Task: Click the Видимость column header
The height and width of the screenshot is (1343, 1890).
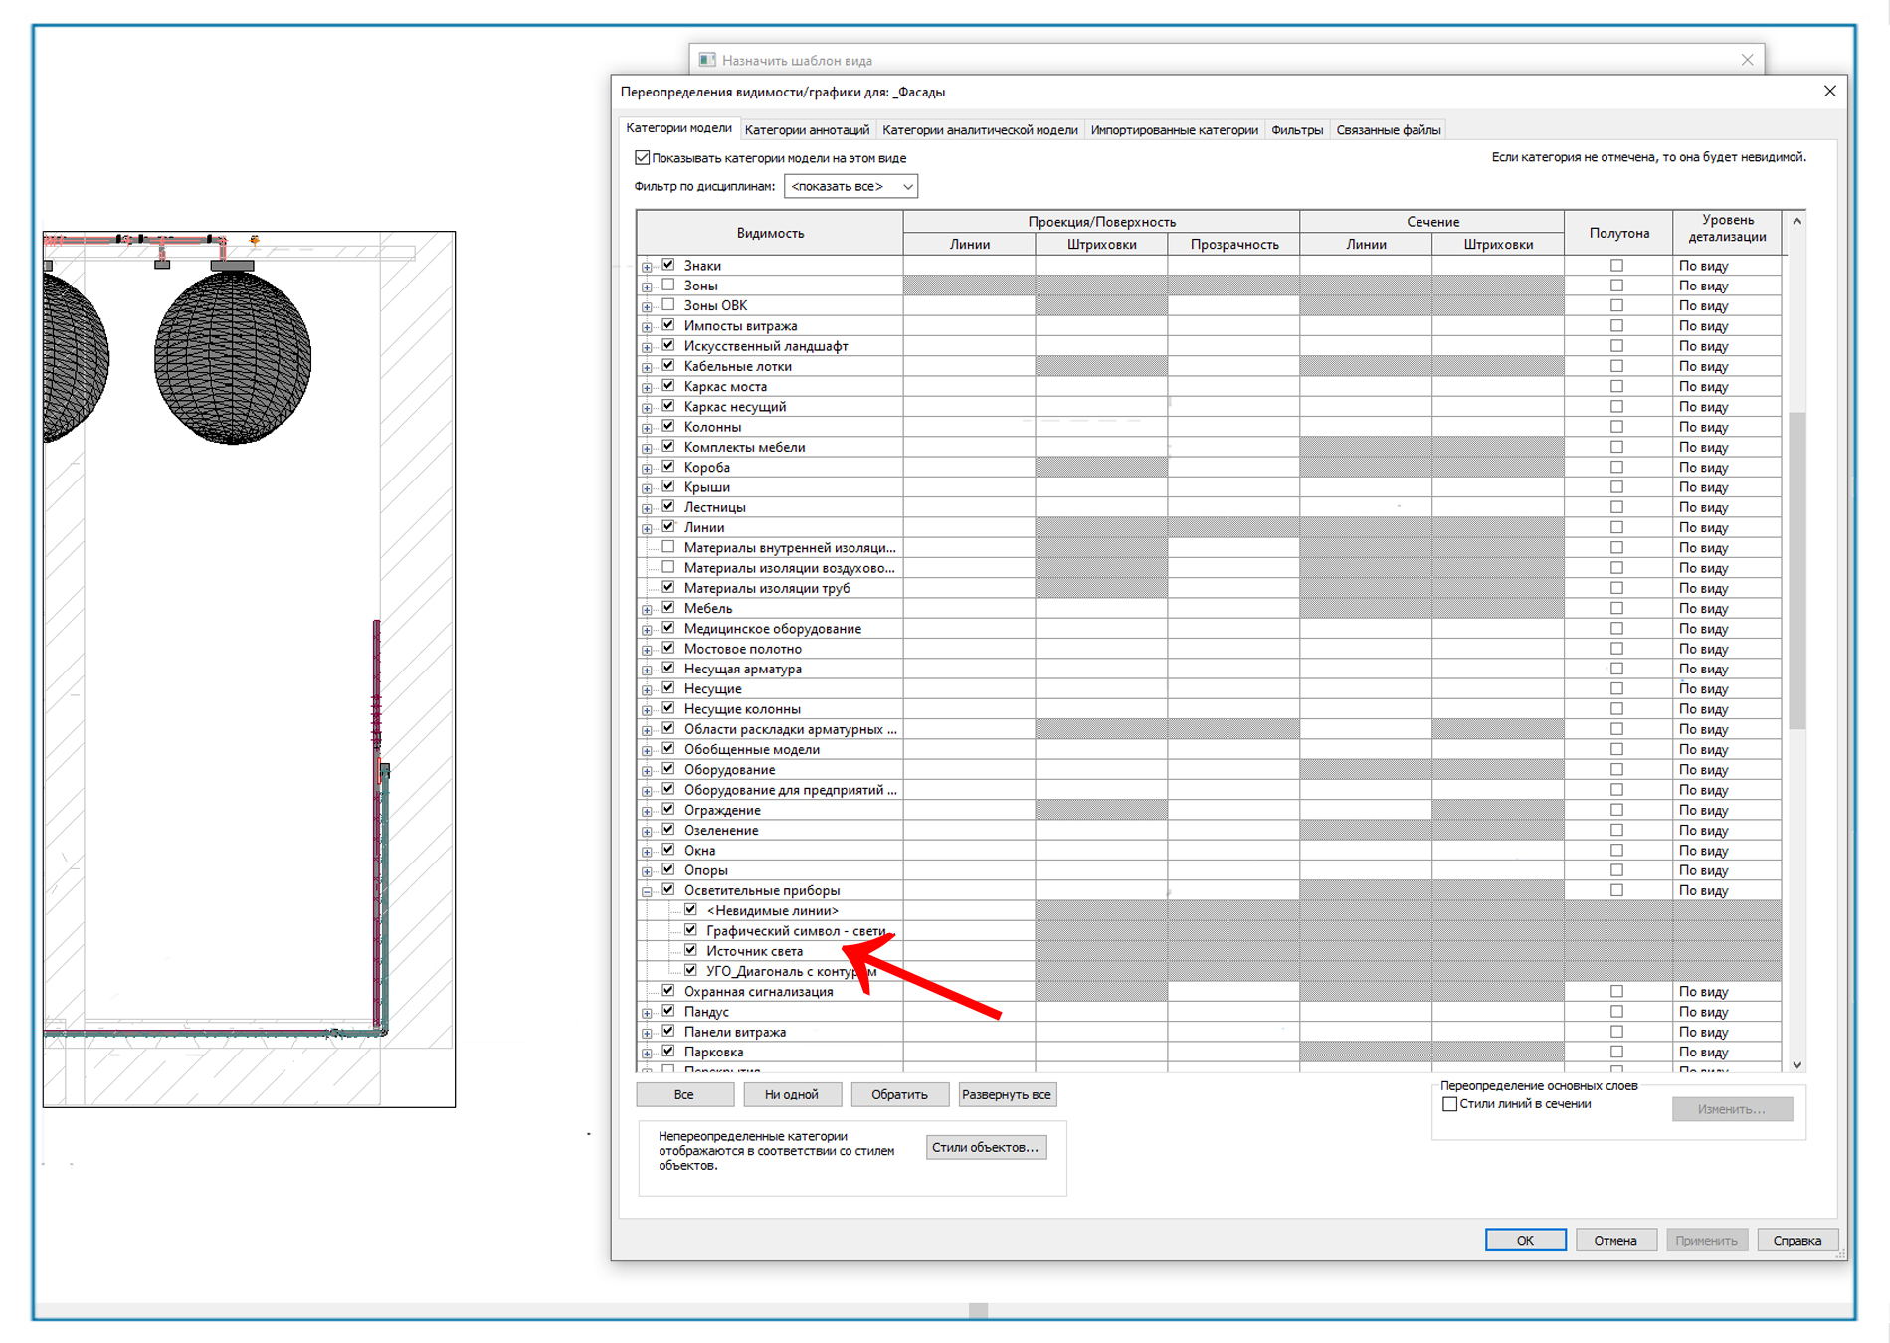Action: (x=770, y=233)
